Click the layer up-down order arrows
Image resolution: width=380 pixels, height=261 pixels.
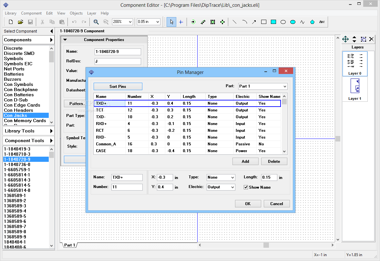[354, 39]
